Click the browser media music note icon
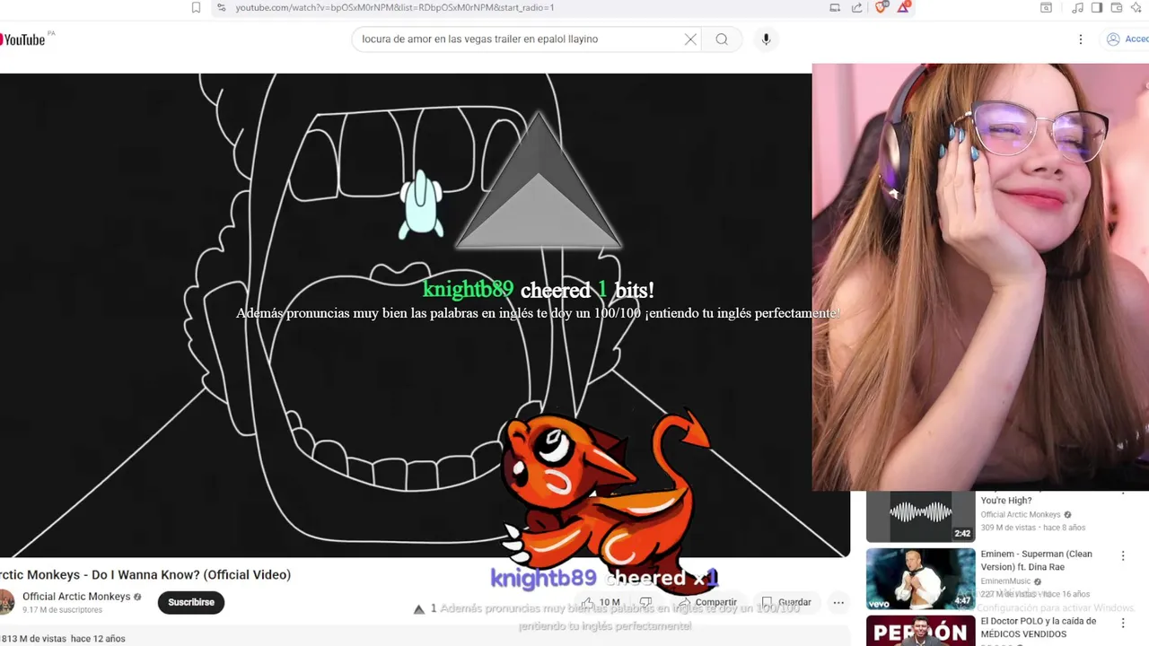1149x646 pixels. coord(1076,7)
